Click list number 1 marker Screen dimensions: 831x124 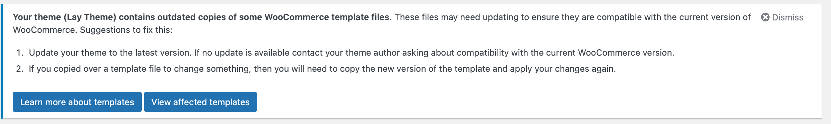[x=20, y=53]
